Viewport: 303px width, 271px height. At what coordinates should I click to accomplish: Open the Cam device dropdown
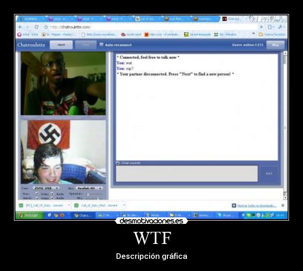tap(46, 188)
